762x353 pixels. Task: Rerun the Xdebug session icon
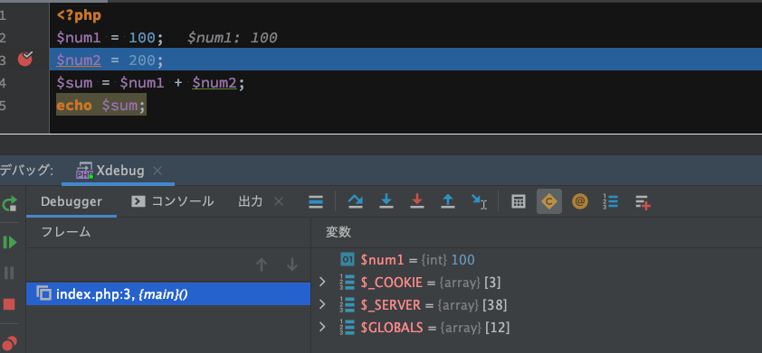[10, 203]
